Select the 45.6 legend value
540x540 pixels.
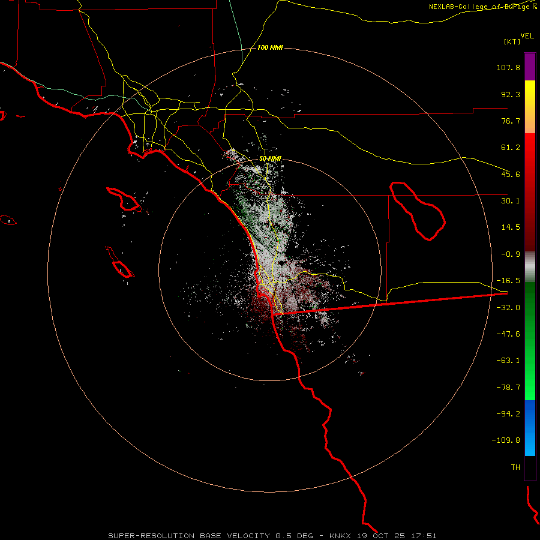click(x=511, y=174)
